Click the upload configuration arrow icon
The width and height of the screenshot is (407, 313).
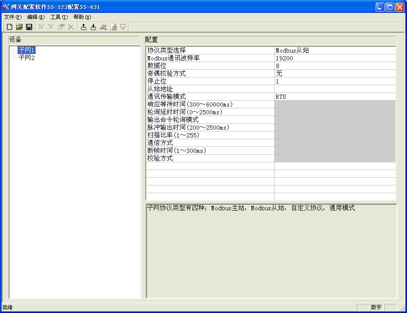(x=84, y=27)
